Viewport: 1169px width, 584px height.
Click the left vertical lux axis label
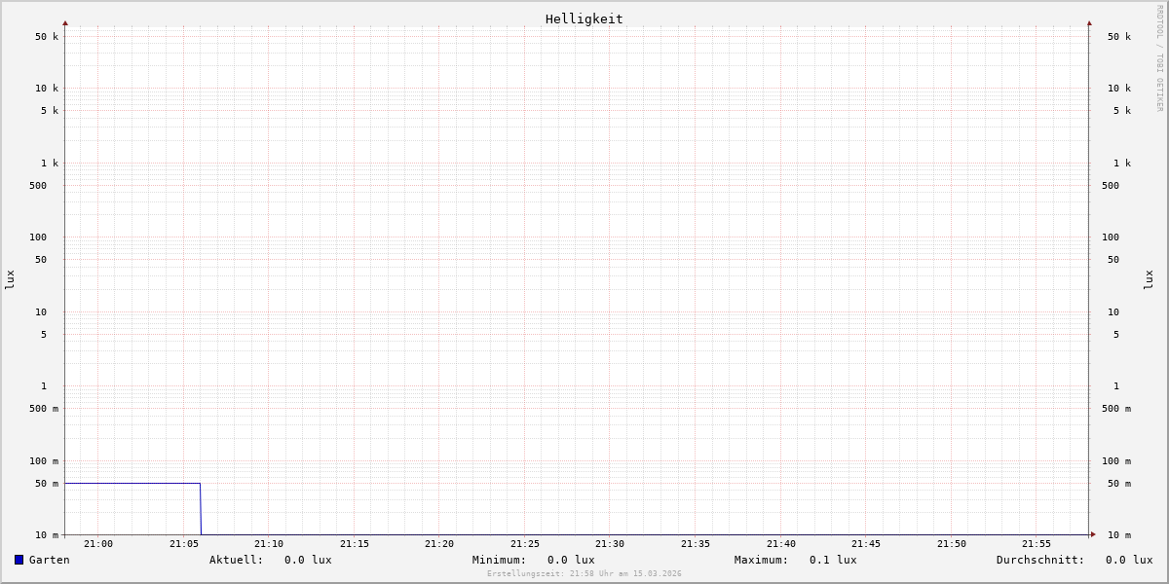coord(10,279)
